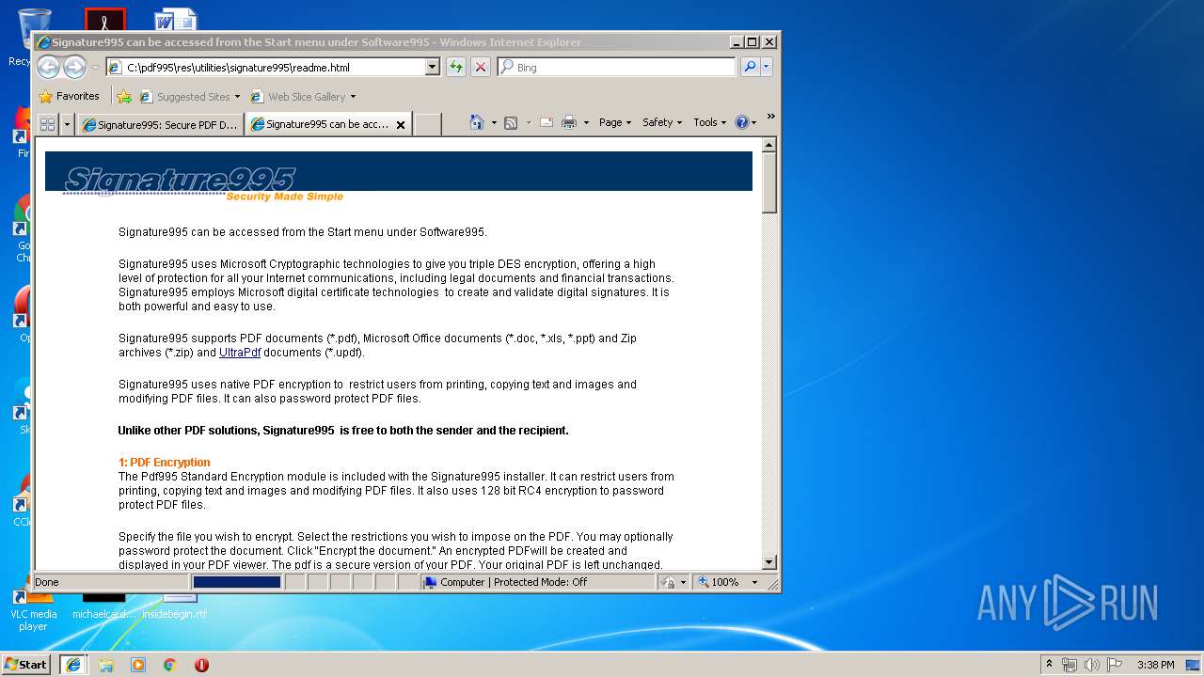Viewport: 1204px width, 677px height.
Task: Open the Favorites star button
Action: point(69,96)
